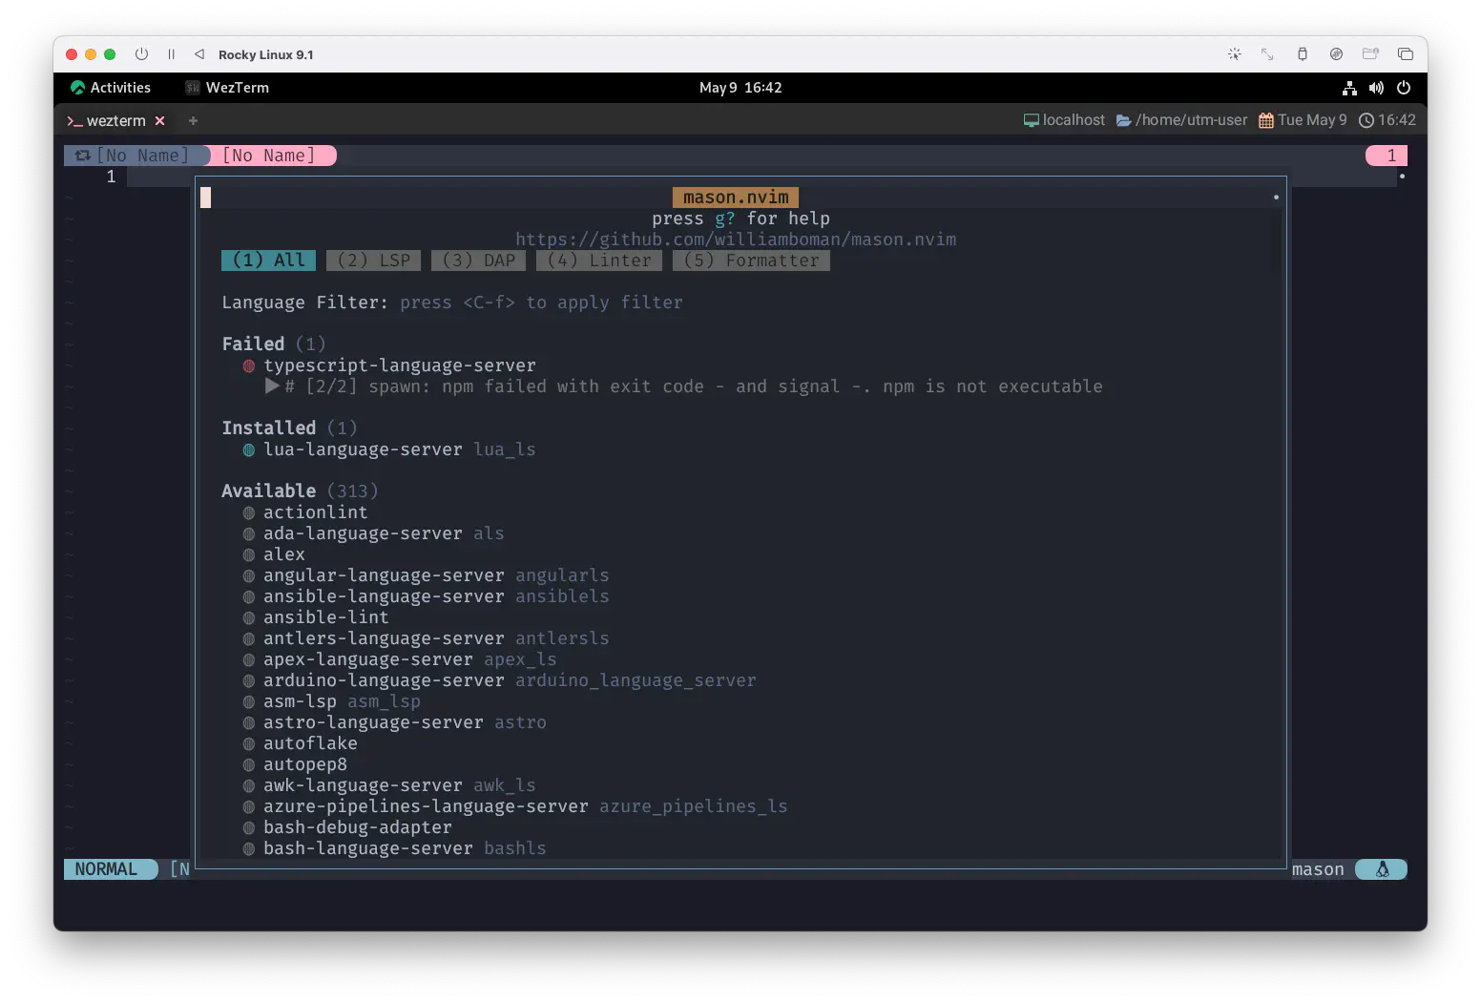
Task: Switch to the (2) LSP filter tab
Action: [x=373, y=261]
